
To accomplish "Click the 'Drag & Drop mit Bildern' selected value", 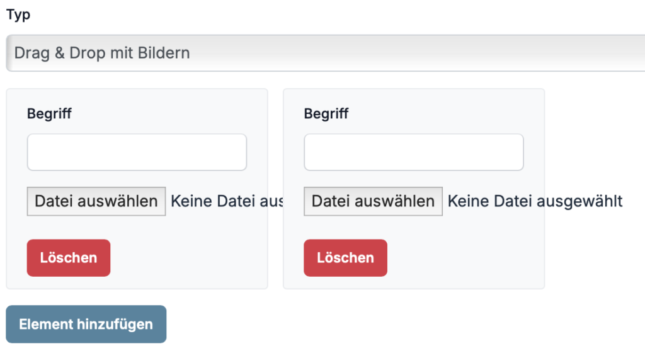I will pos(102,53).
